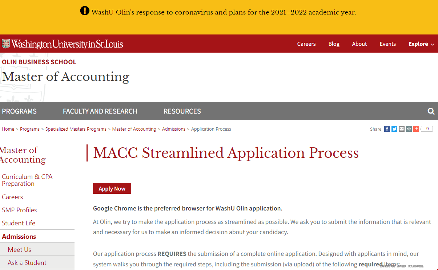This screenshot has width=438, height=270.
Task: Go to Programs breadcrumb
Action: 30,129
